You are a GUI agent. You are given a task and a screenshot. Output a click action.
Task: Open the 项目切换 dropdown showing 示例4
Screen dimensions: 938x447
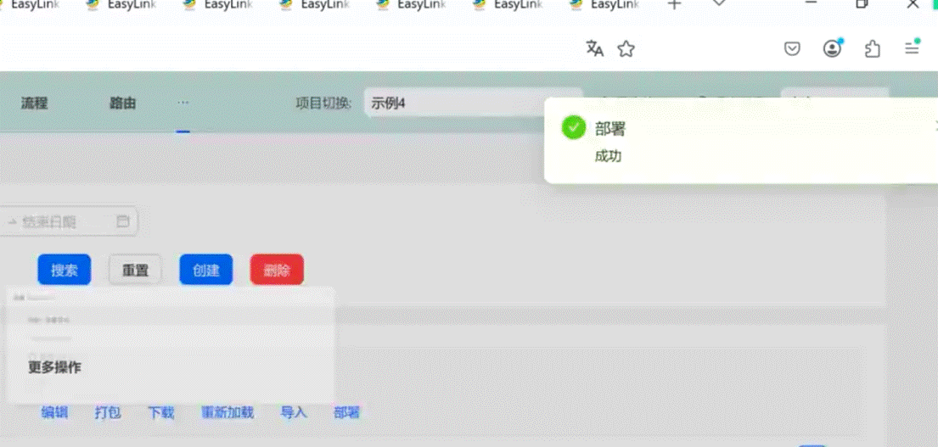coord(472,103)
